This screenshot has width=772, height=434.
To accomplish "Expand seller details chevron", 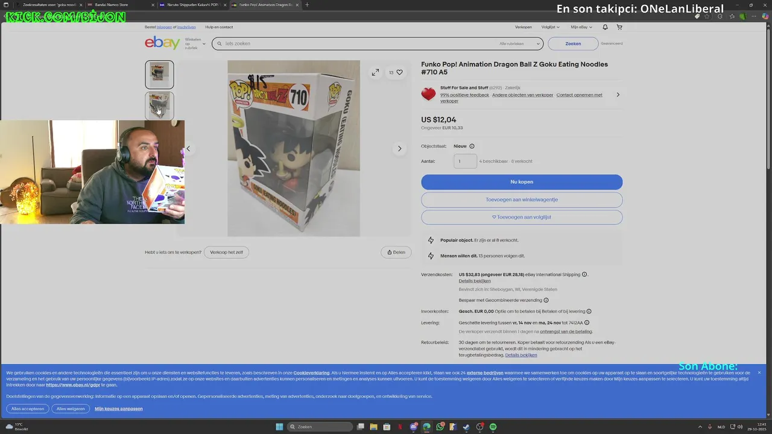I will [618, 95].
